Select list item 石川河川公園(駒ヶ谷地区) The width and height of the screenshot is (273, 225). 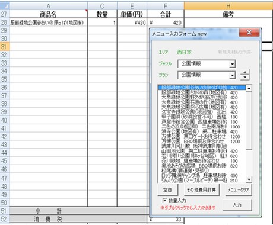tap(202, 156)
